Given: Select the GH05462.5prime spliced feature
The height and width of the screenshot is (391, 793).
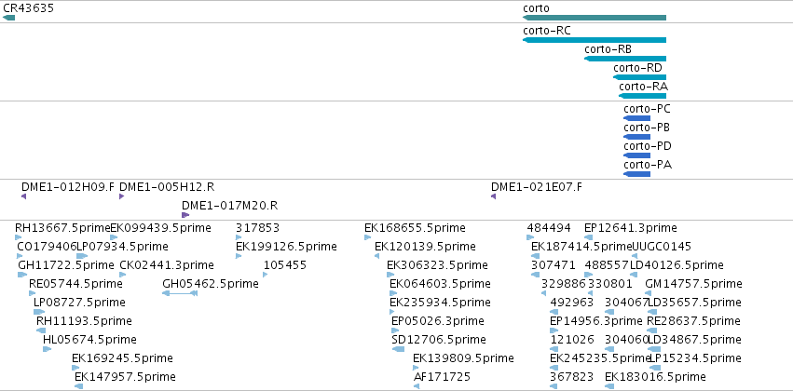Looking at the screenshot, I should (180, 293).
